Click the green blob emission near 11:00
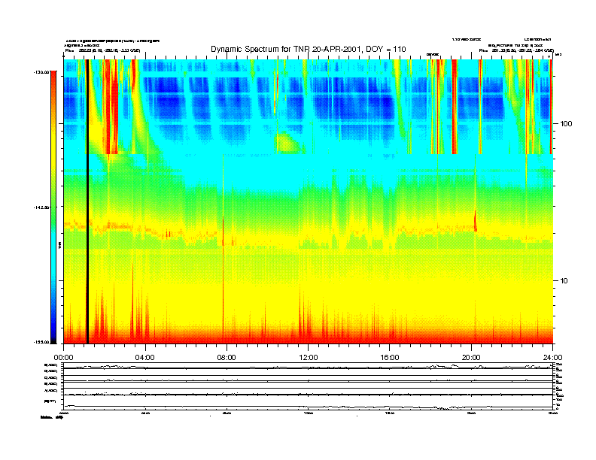Screen dimensions: 596x460 point(288,143)
